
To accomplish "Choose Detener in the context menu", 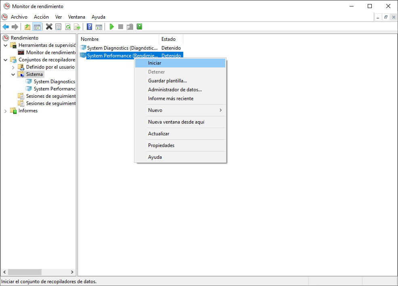I will [180, 72].
